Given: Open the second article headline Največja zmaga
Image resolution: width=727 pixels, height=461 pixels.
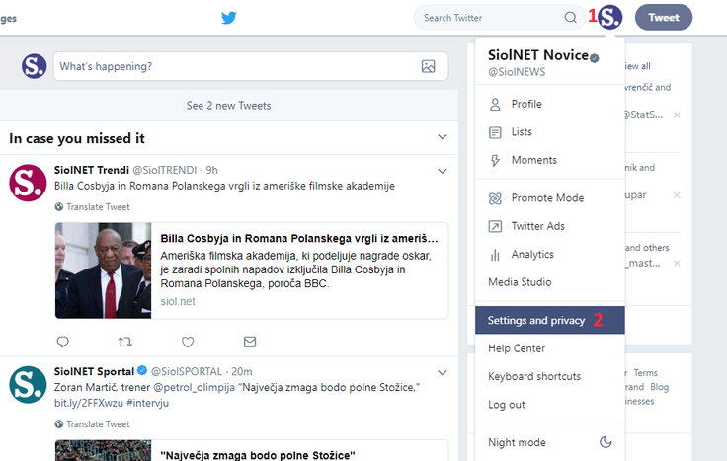Looking at the screenshot, I should click(258, 455).
